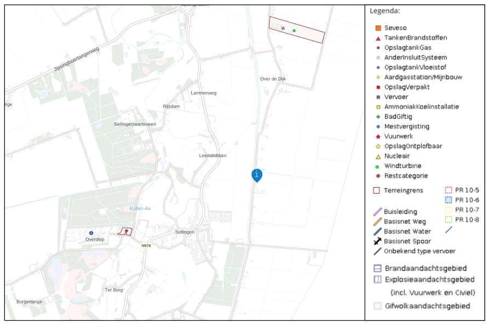Click the Basisnet Spoor track icon

click(x=377, y=241)
